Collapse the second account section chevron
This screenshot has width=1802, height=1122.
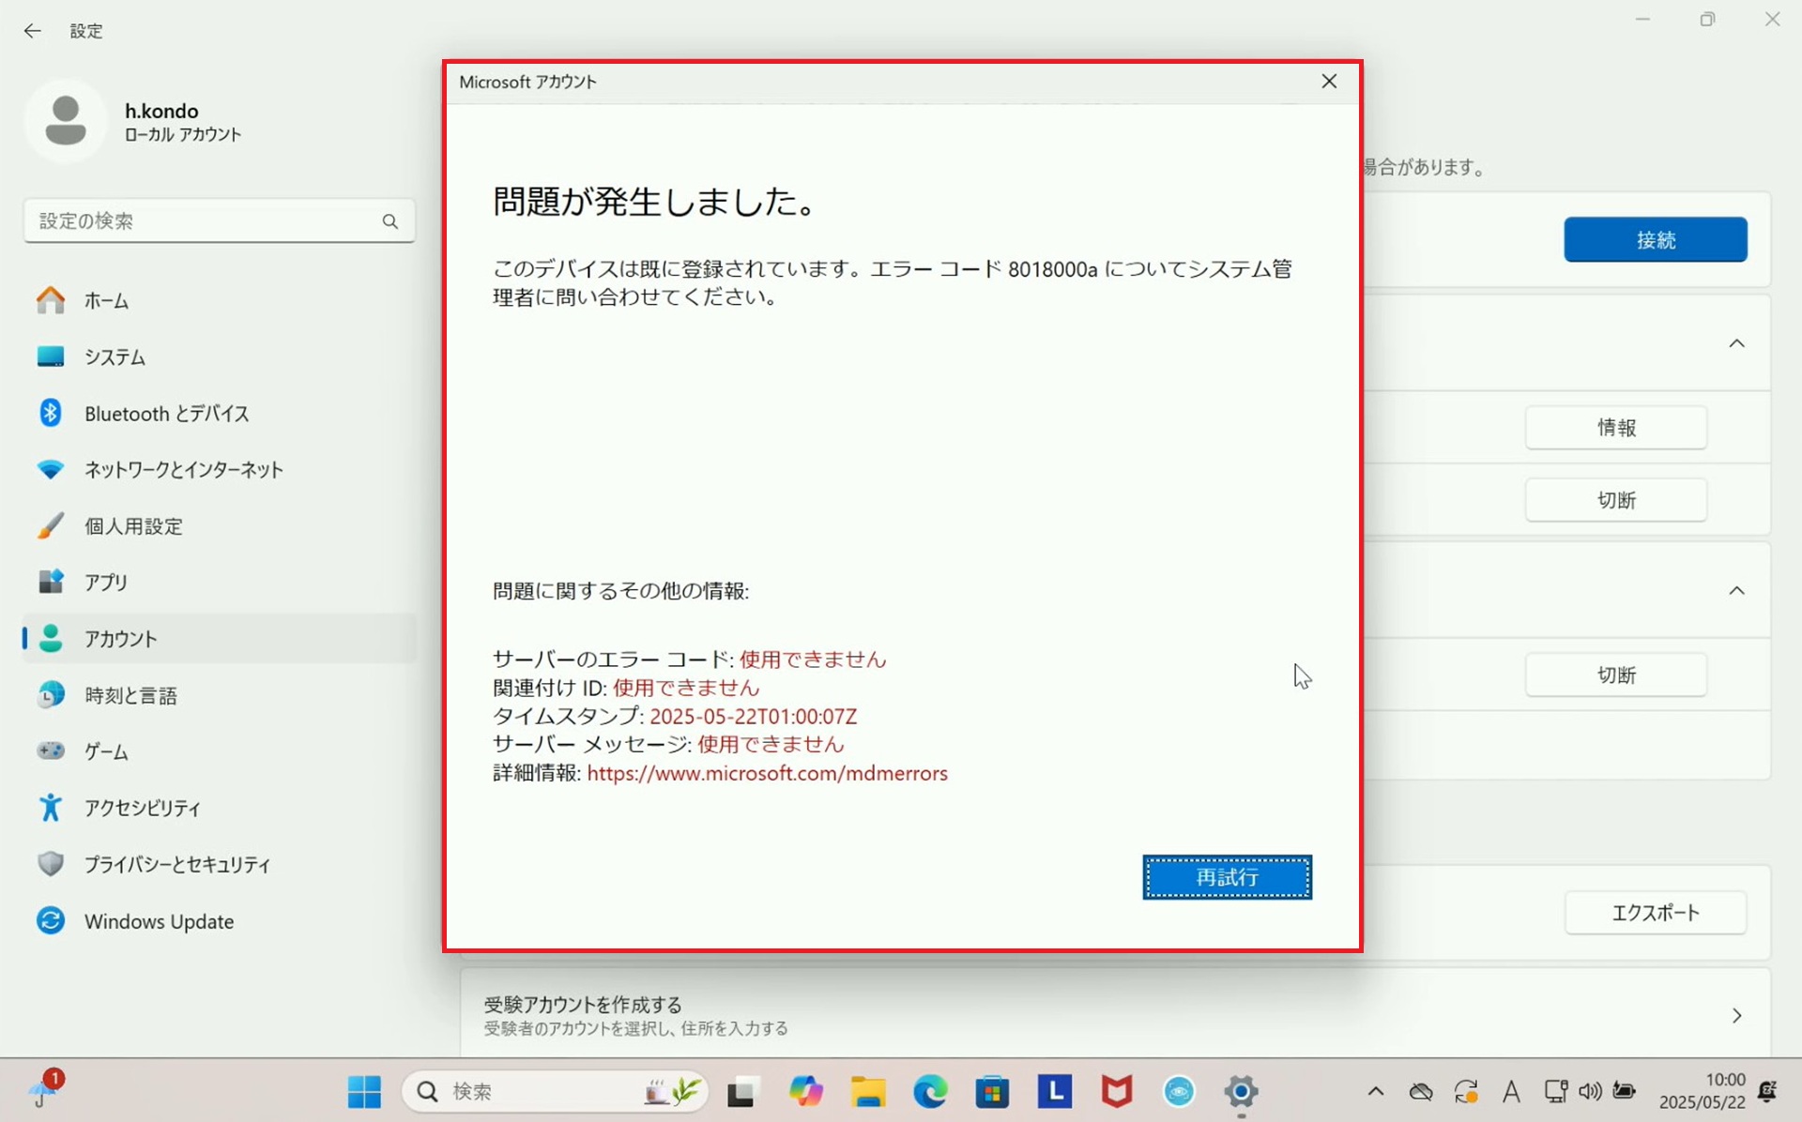click(1736, 591)
